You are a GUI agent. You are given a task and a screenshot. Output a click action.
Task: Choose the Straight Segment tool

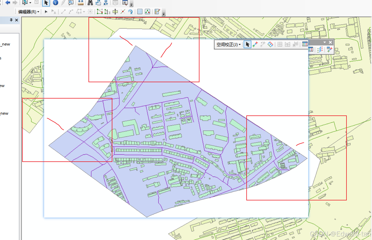tap(63, 12)
